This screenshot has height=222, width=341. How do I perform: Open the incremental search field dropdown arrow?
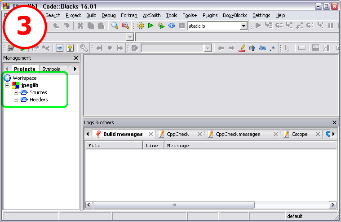pos(208,48)
